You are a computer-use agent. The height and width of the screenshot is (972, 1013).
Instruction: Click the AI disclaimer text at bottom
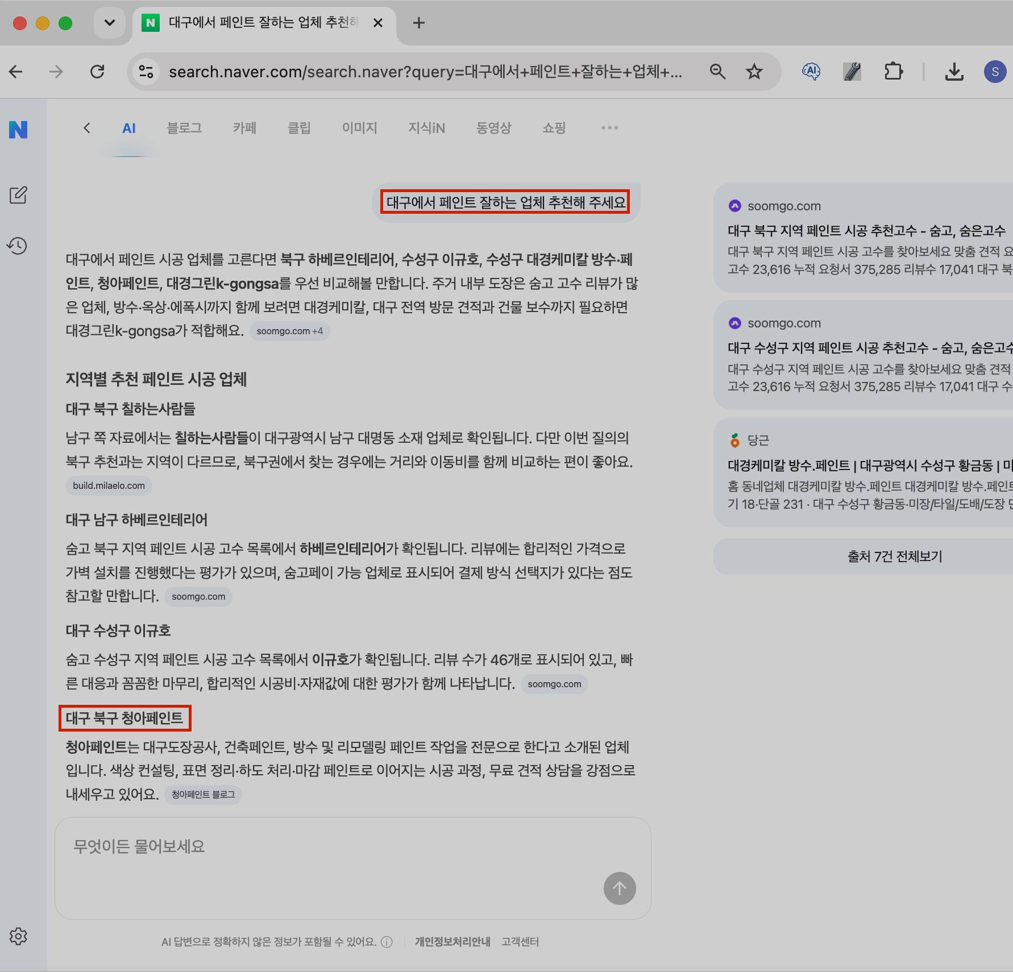tap(269, 942)
